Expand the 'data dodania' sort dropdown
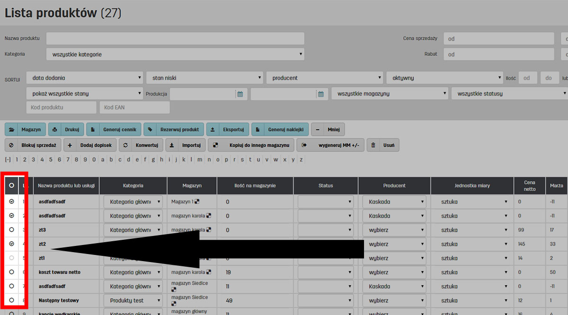 tap(85, 78)
